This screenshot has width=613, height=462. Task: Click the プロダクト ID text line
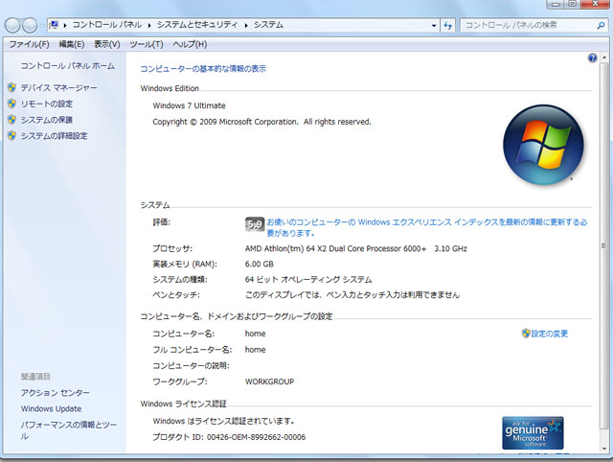pyautogui.click(x=229, y=437)
